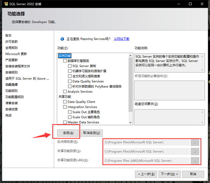
Task: Click the 共享功能目录(x86) path field
Action: pyautogui.click(x=147, y=161)
